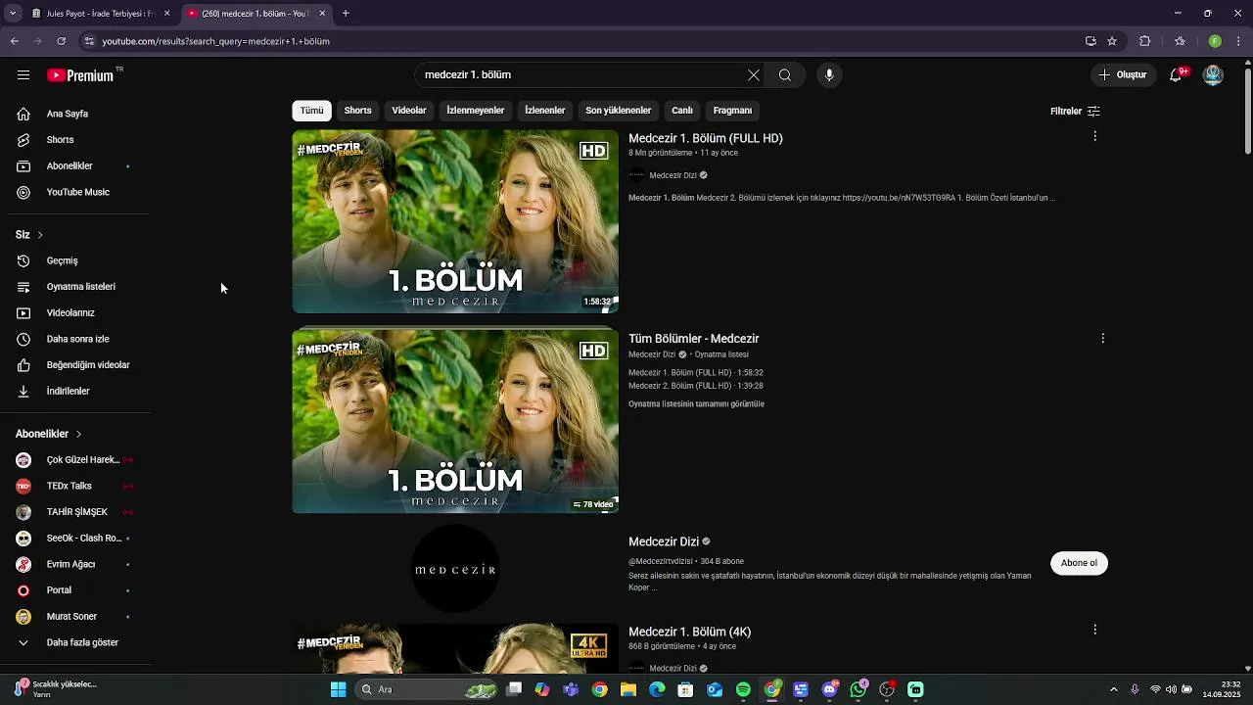Open YouTube account avatar menu
This screenshot has width=1253, height=705.
click(x=1213, y=75)
